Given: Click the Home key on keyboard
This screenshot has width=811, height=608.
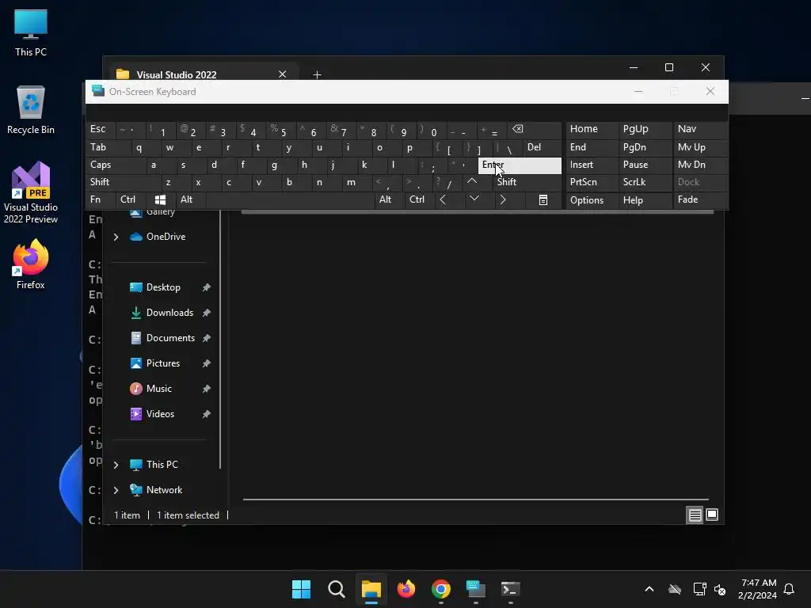Looking at the screenshot, I should pos(592,129).
